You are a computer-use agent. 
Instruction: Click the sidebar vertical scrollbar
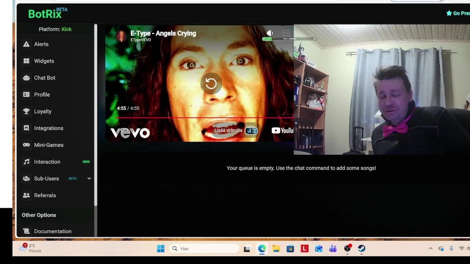(x=96, y=115)
